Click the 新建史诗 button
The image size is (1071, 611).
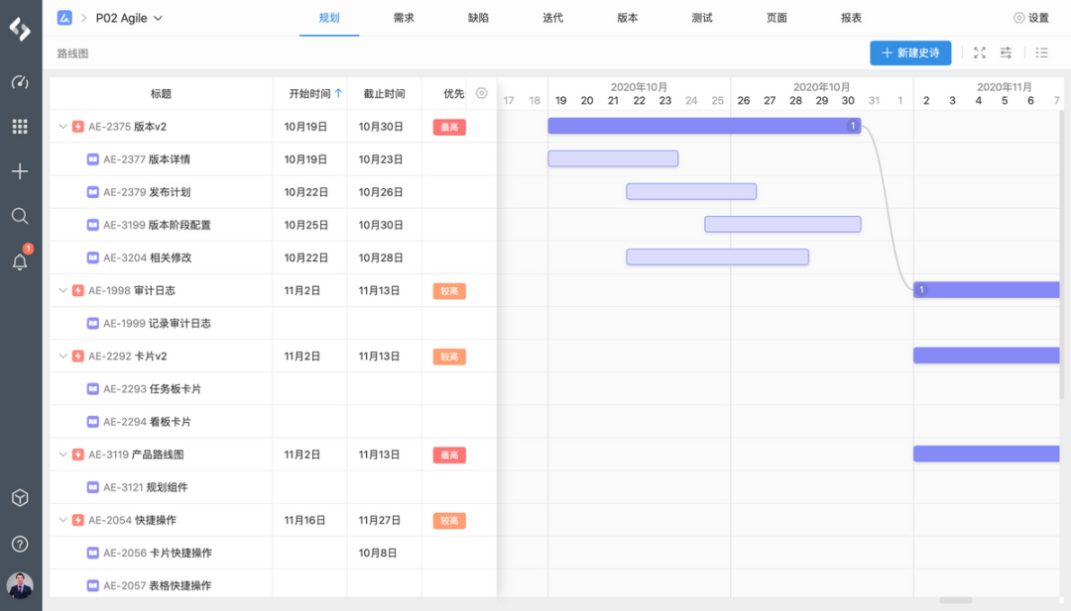909,53
